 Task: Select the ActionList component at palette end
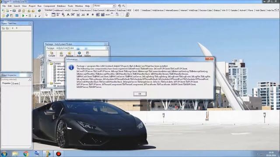[127, 15]
